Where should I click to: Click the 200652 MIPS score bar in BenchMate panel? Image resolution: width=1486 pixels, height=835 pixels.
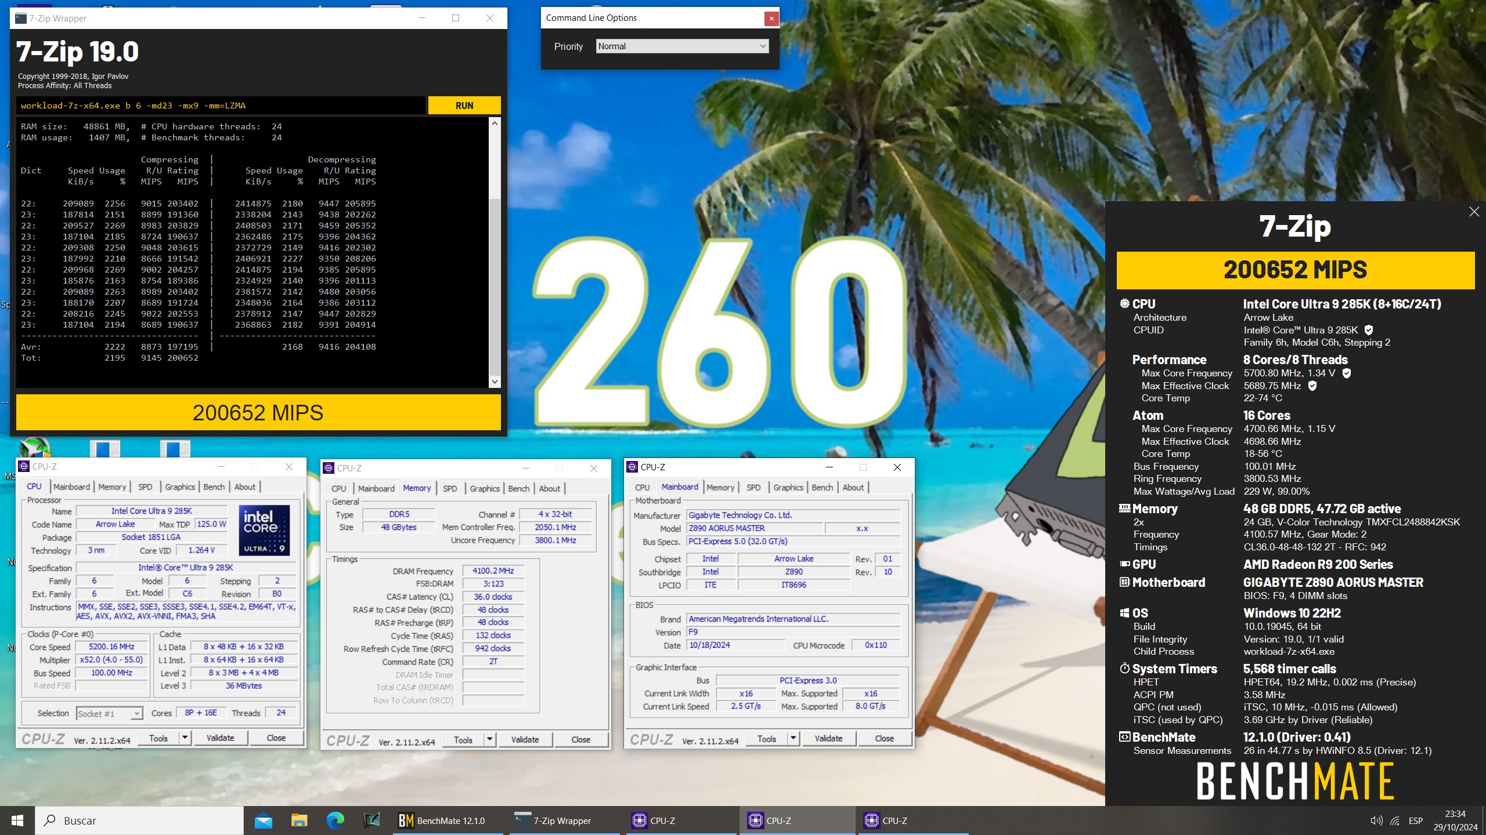(x=1296, y=270)
